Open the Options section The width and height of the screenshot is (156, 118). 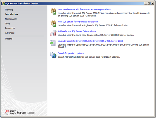click(9, 39)
